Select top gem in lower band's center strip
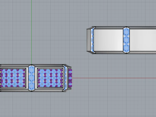The image size is (156, 117). 32,70
